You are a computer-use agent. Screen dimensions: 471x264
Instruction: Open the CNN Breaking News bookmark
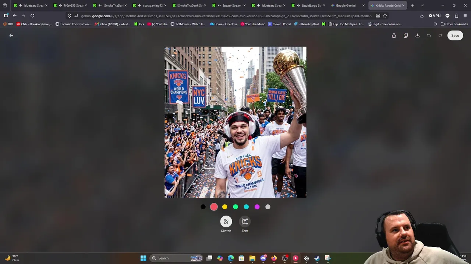point(34,24)
